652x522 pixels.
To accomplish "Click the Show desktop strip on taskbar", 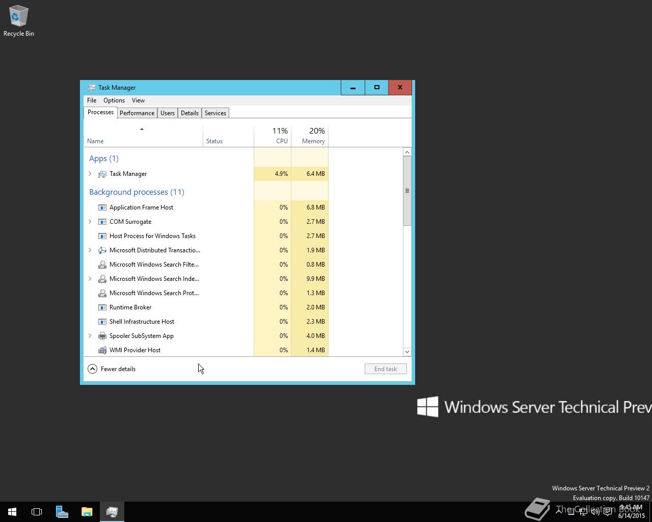I will tap(650, 512).
